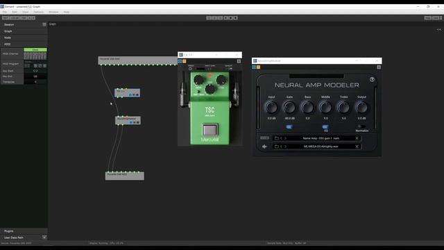Click the rightmost icon on TSC node
The width and height of the screenshot is (444, 250).
137,94
